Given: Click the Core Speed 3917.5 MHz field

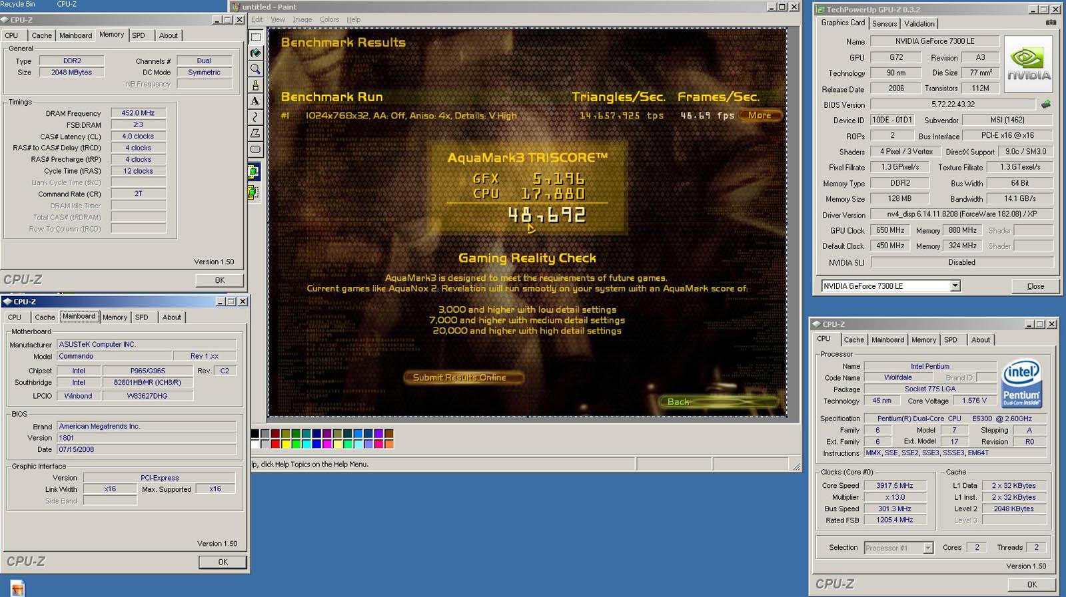Looking at the screenshot, I should [x=895, y=486].
